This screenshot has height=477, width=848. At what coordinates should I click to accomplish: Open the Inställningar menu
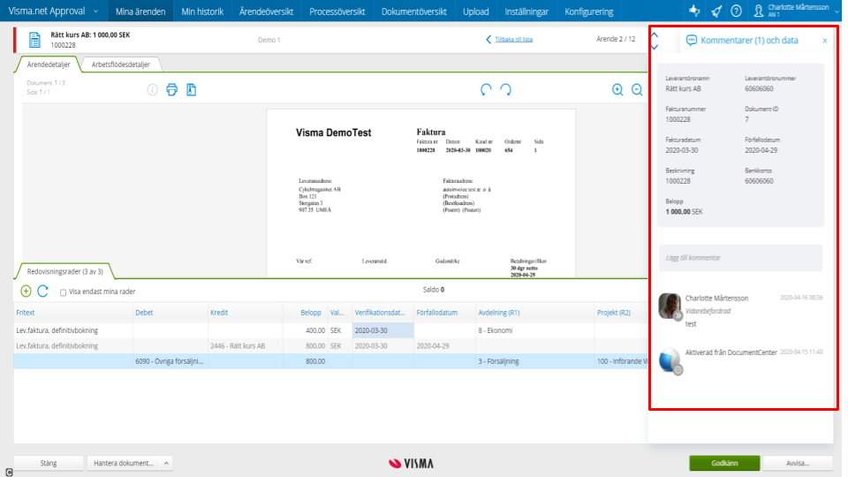pos(526,11)
